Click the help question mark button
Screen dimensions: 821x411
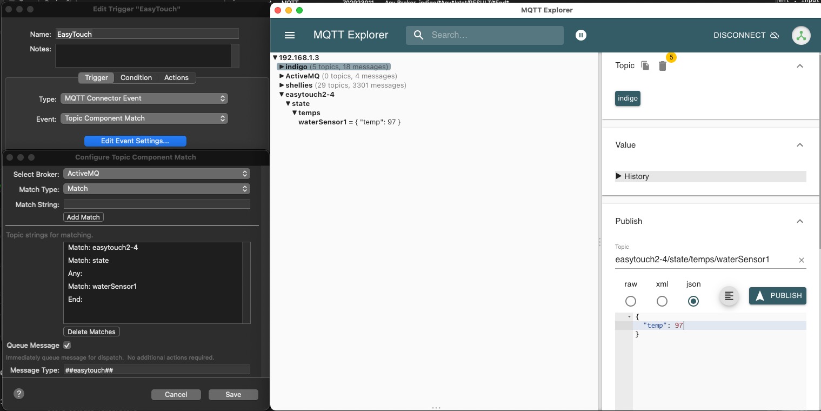click(x=19, y=394)
